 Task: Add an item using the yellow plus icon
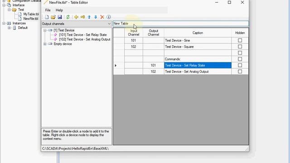point(76,17)
